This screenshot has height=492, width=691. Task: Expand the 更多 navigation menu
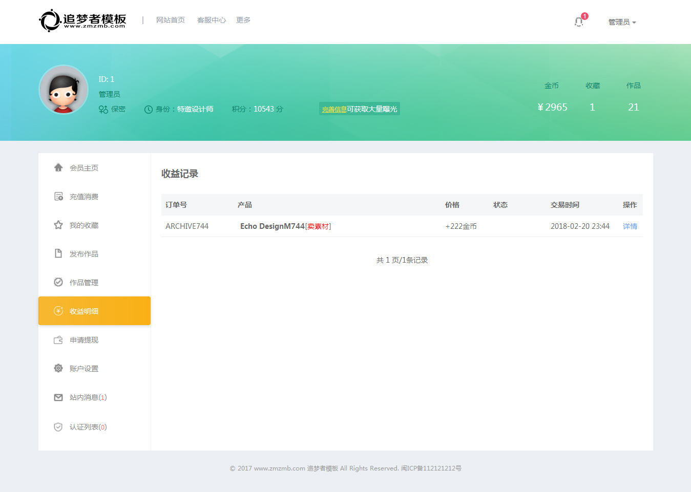243,20
